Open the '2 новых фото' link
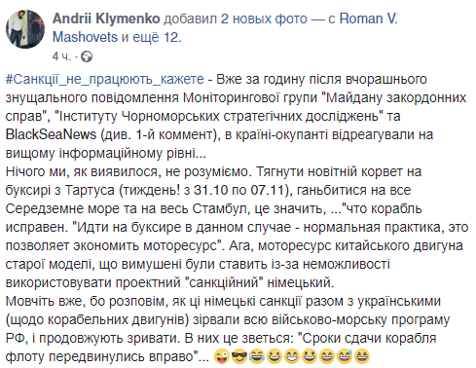Screen dimensions: 476x368 tap(264, 18)
